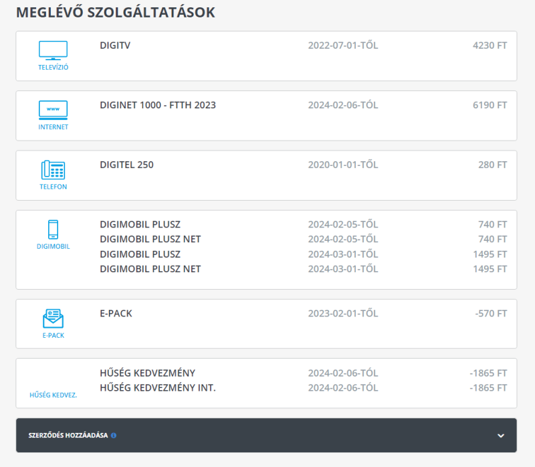Viewport: 535px width, 467px height.
Task: Click the -570 FT discount amount
Action: 491,313
